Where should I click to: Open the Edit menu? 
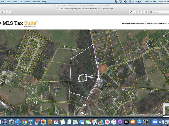pos(8,1)
